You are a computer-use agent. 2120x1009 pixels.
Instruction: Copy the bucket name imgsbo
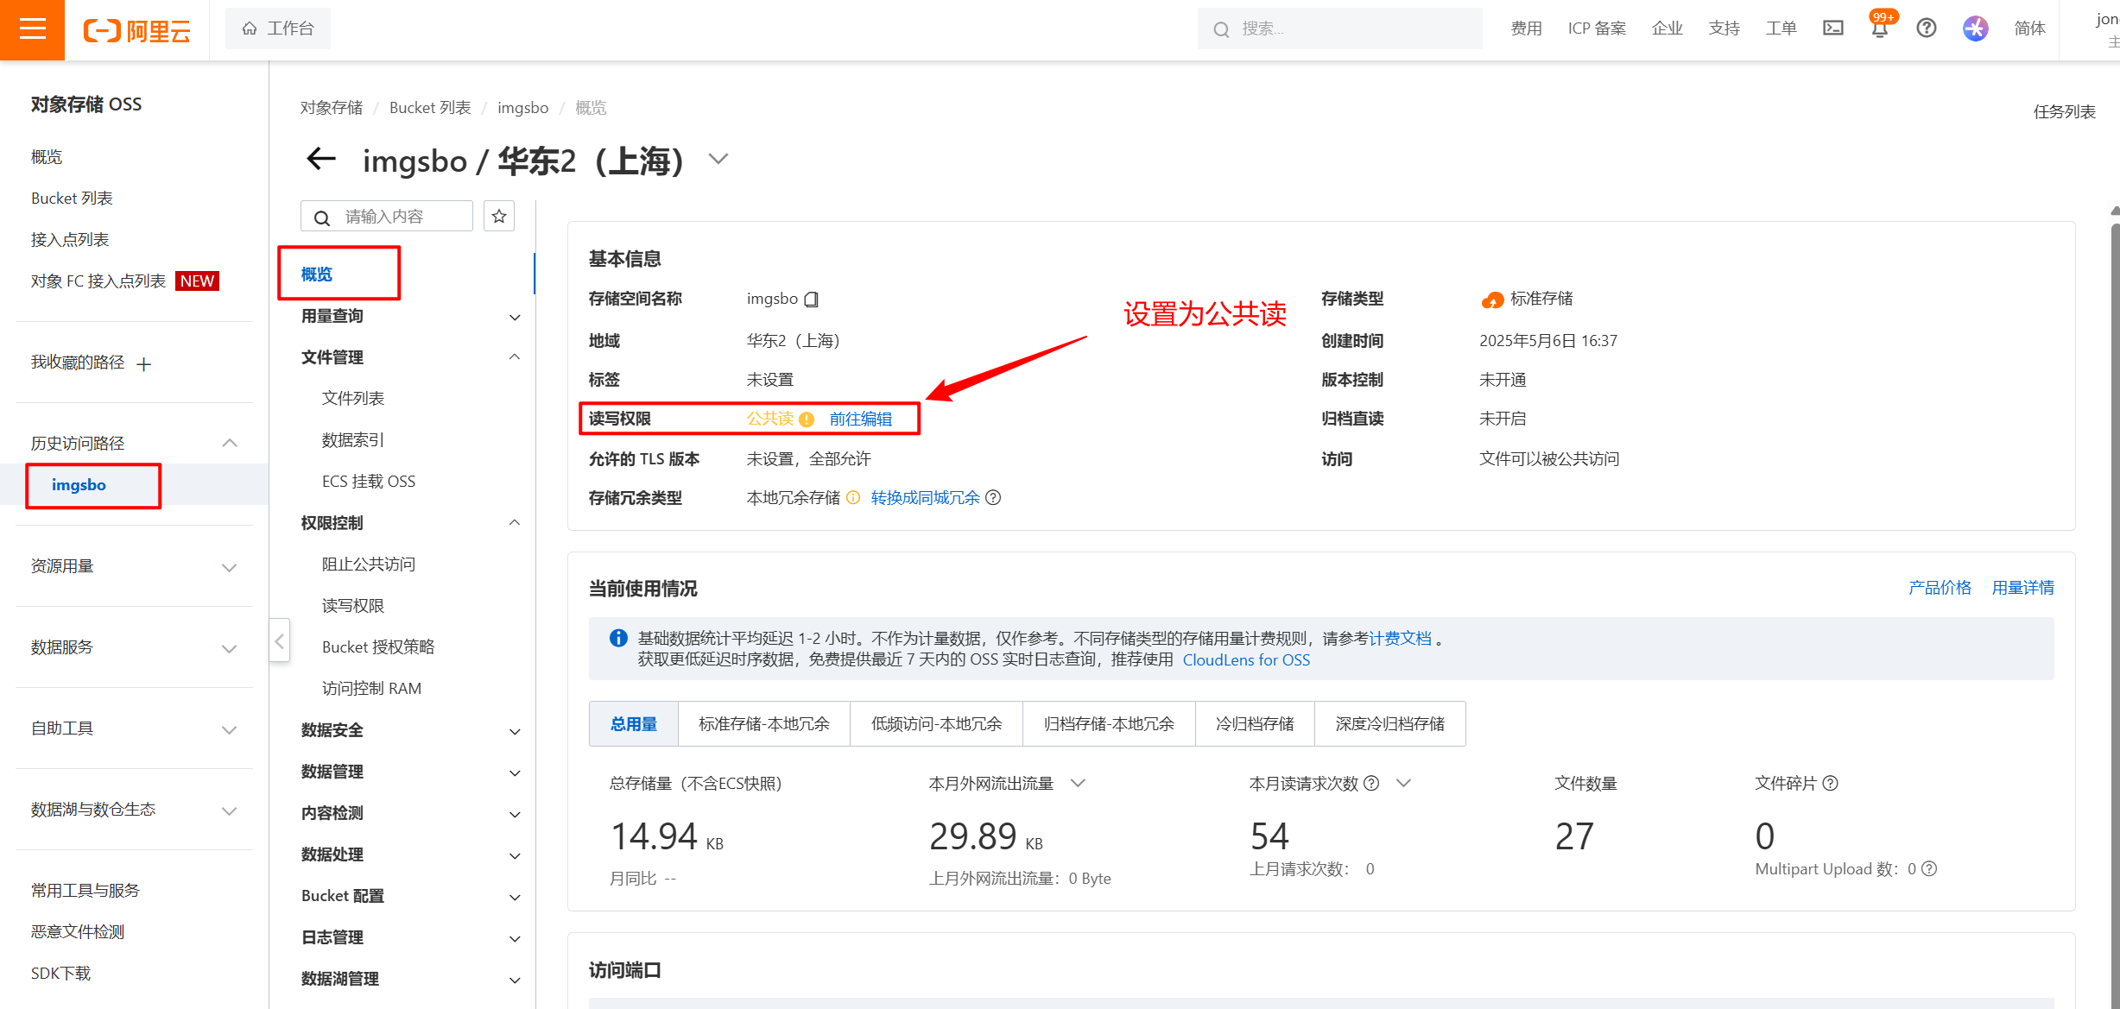811,300
